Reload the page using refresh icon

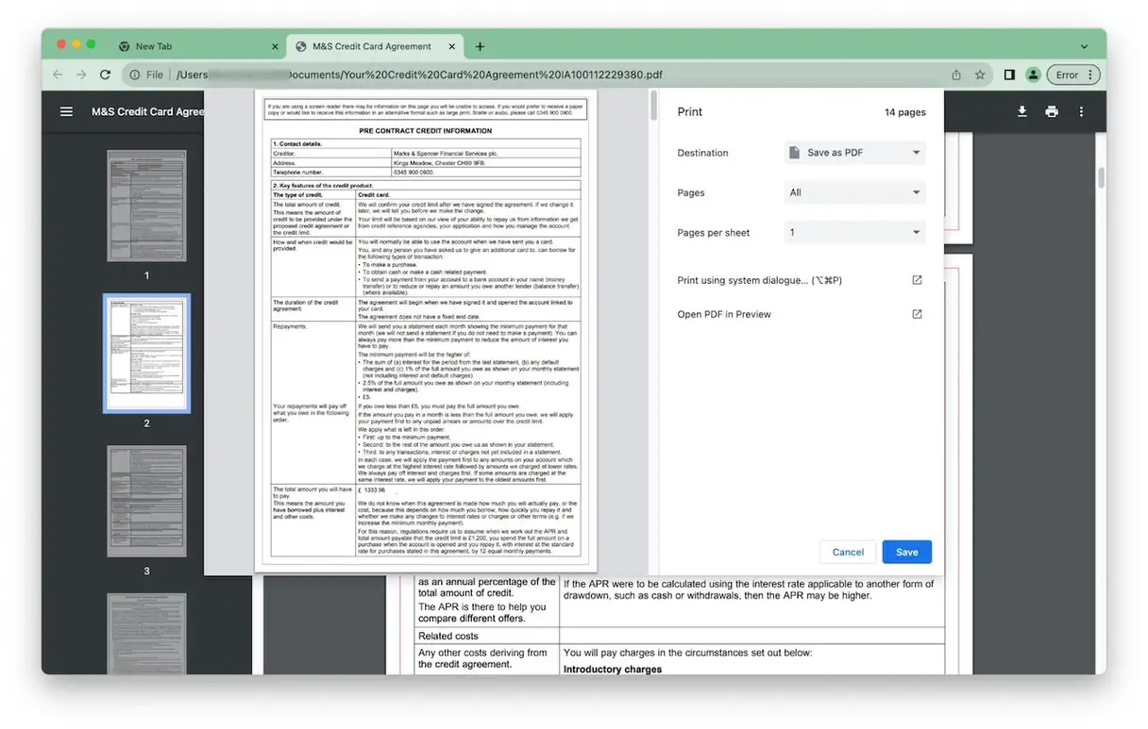tap(105, 75)
